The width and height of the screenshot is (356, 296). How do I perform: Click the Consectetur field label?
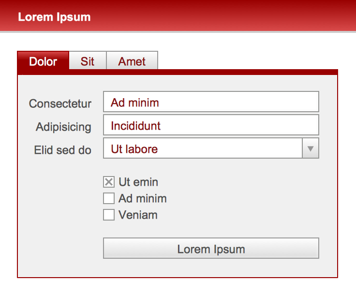[60, 104]
